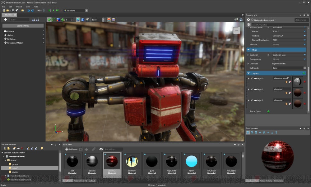
Task: Click the Scene settings button
Action: [x=23, y=26]
